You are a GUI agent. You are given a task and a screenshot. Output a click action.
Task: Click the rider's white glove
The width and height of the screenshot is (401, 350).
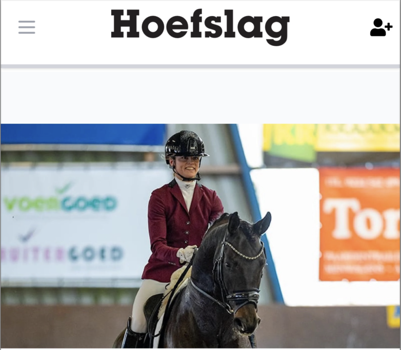pyautogui.click(x=186, y=254)
